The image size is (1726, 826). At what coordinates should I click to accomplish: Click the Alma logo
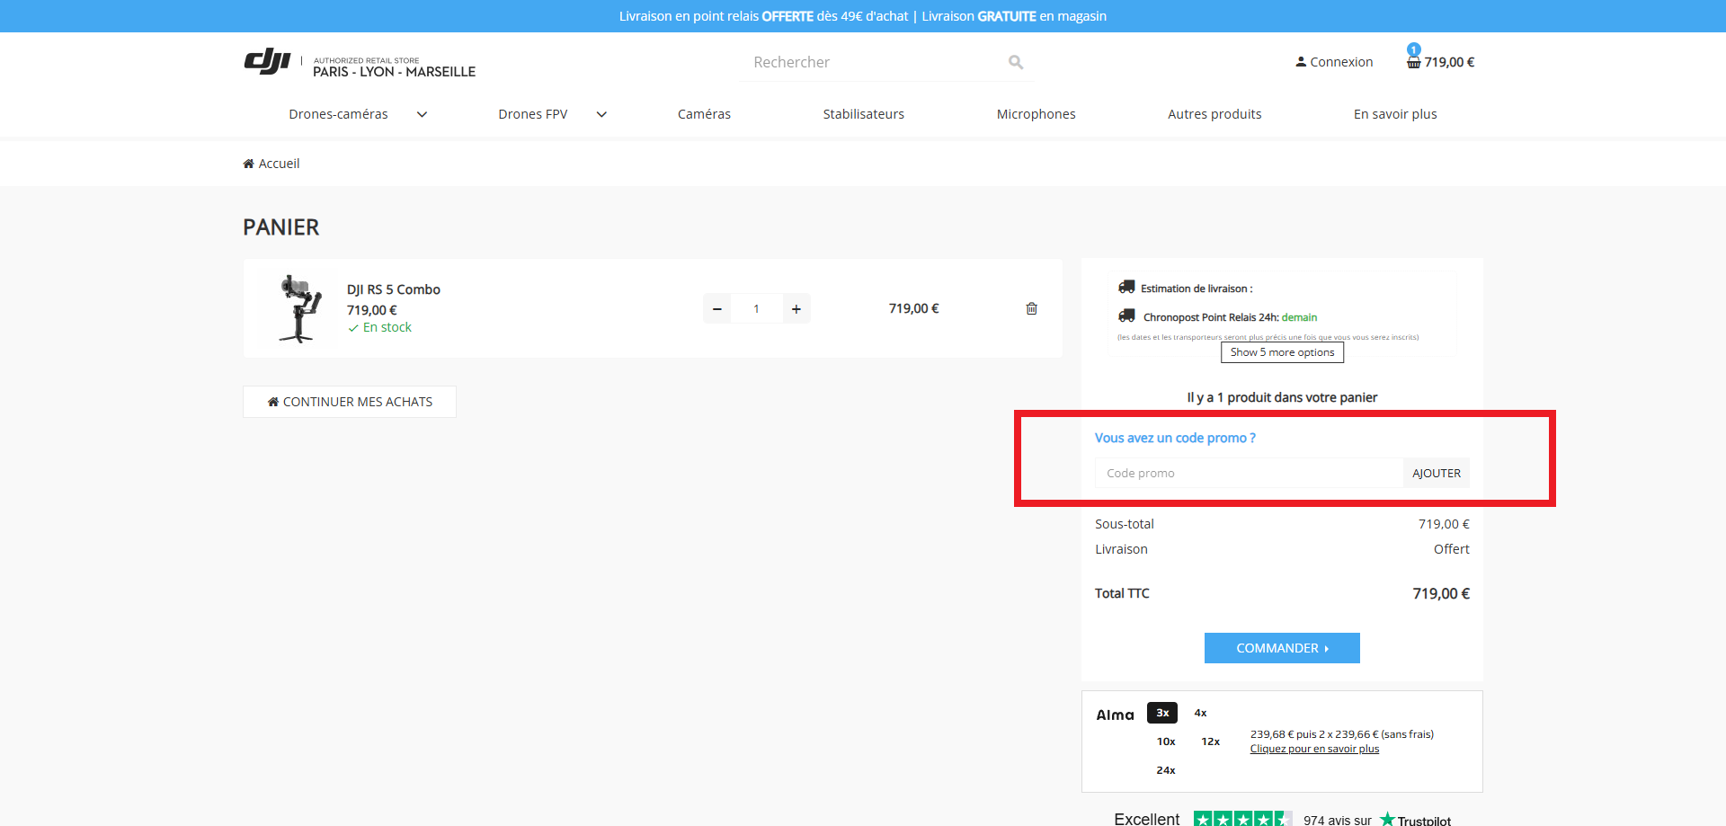[x=1115, y=715]
